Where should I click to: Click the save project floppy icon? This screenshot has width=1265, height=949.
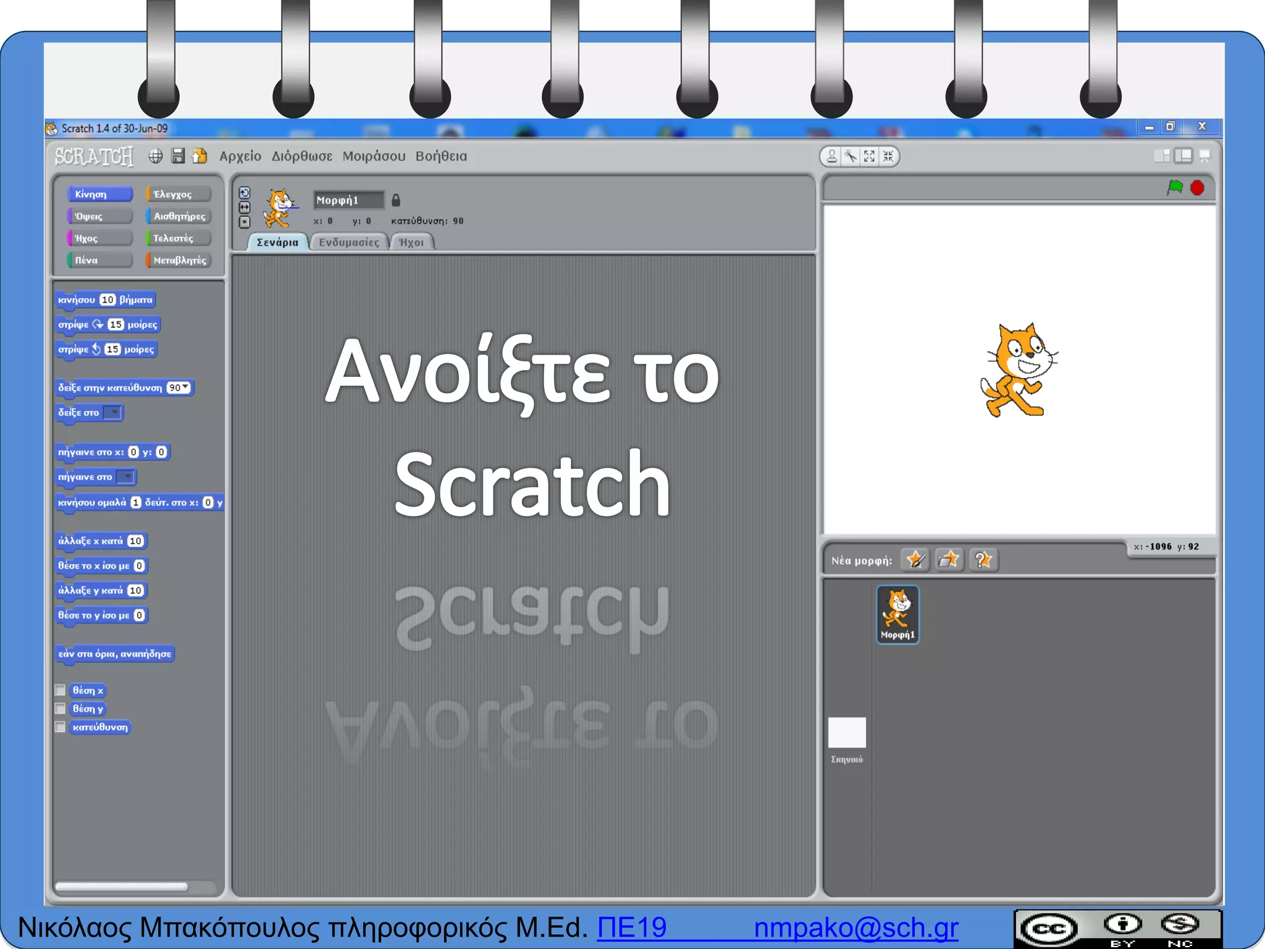click(x=178, y=156)
